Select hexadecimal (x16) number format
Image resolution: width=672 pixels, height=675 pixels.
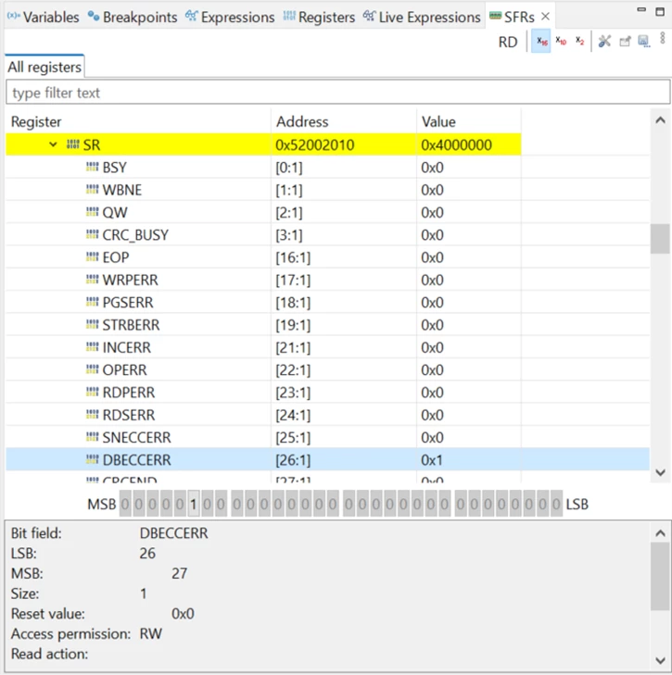(x=541, y=42)
